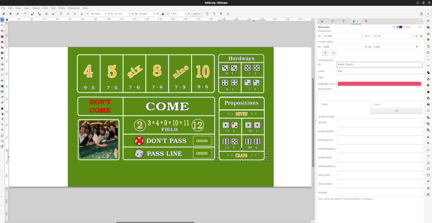Click the Undo icon in commands bar

(428, 59)
